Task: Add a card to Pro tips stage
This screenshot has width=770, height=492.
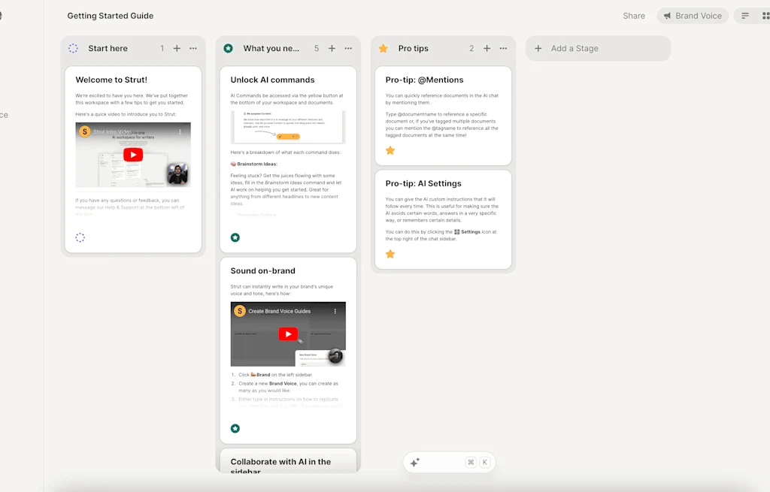Action: click(487, 48)
